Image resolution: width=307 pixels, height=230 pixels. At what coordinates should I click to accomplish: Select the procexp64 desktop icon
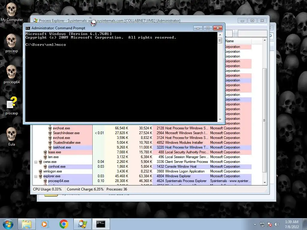[11, 74]
